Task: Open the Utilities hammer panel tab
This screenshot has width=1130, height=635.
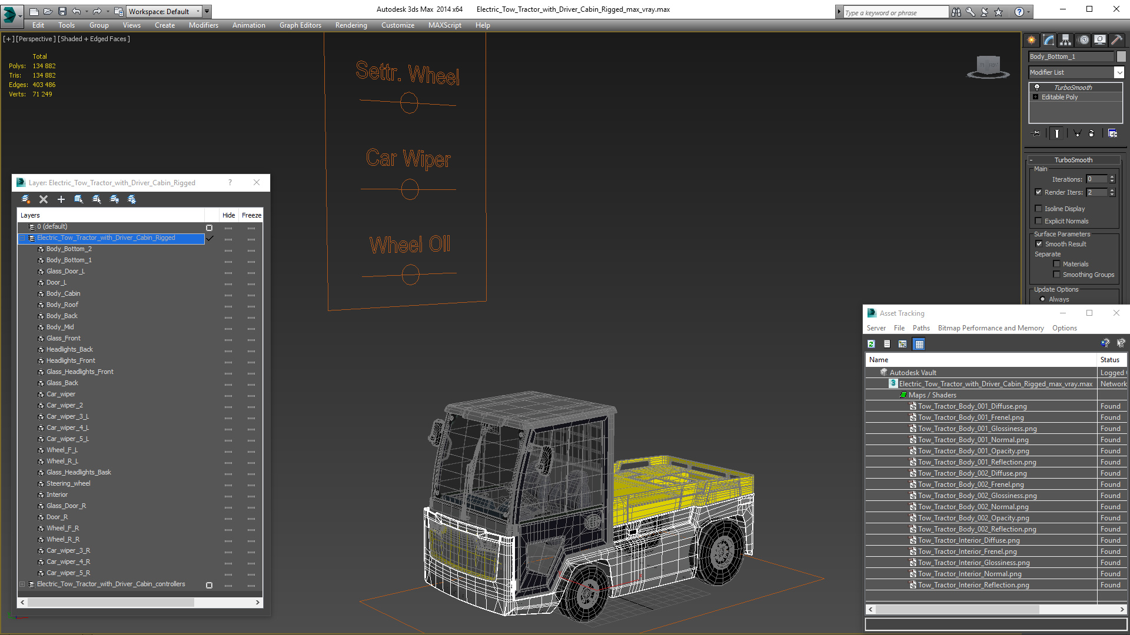Action: tap(1116, 40)
